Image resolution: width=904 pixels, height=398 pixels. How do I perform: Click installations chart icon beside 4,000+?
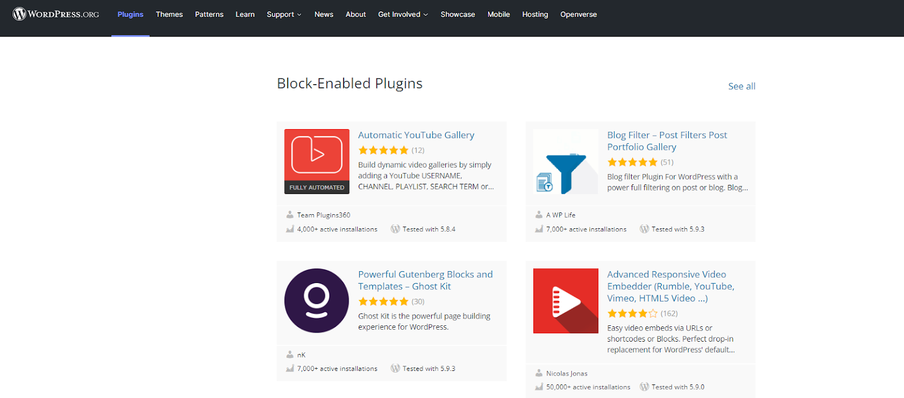click(290, 229)
